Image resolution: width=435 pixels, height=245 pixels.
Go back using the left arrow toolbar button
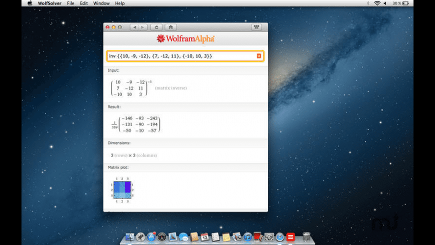(134, 27)
